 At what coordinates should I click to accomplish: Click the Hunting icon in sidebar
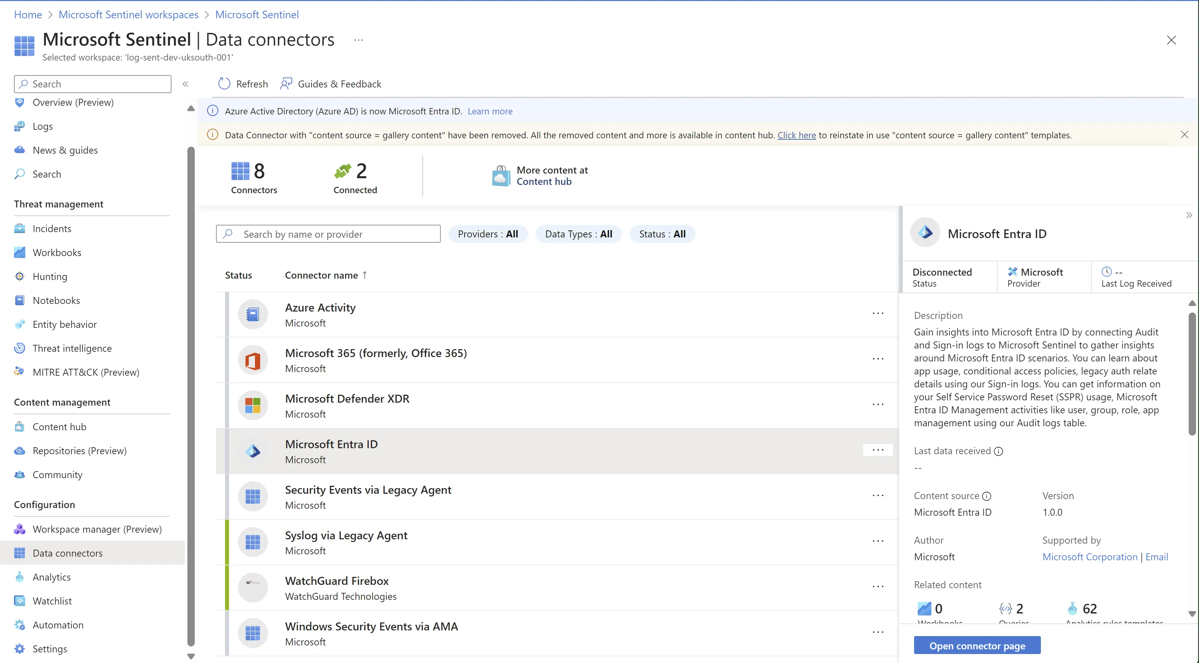tap(20, 276)
